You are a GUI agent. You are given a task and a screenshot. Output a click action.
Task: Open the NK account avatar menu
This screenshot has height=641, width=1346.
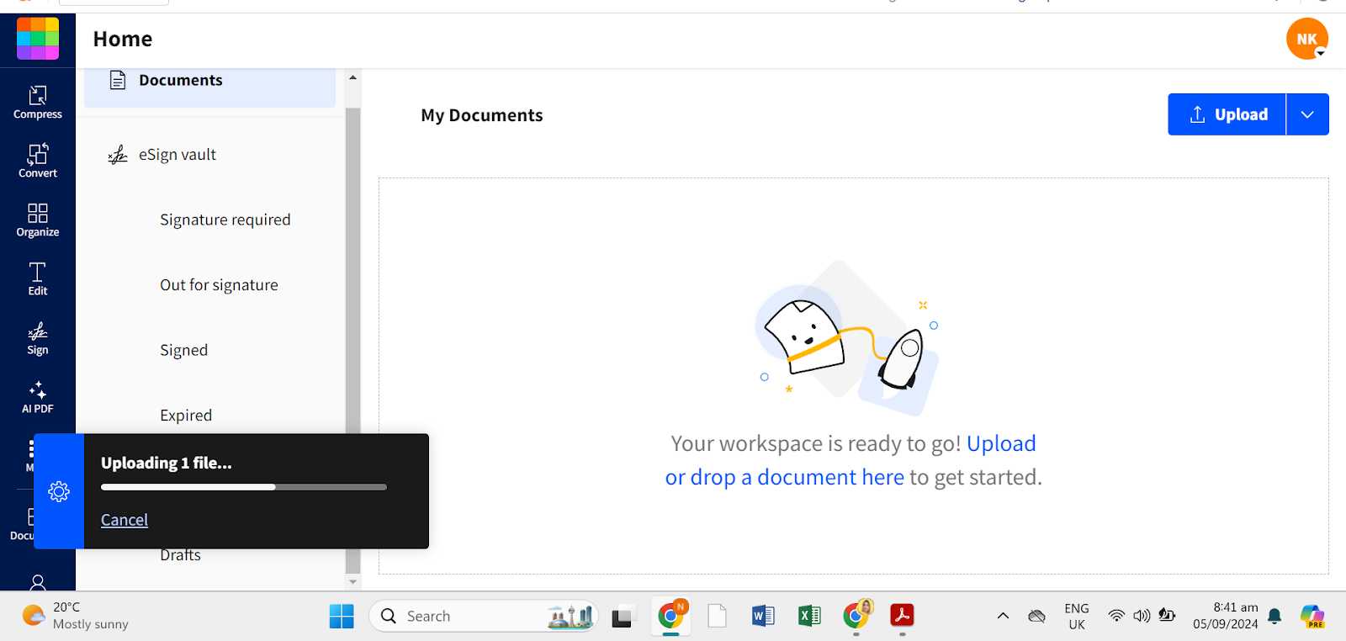point(1306,39)
